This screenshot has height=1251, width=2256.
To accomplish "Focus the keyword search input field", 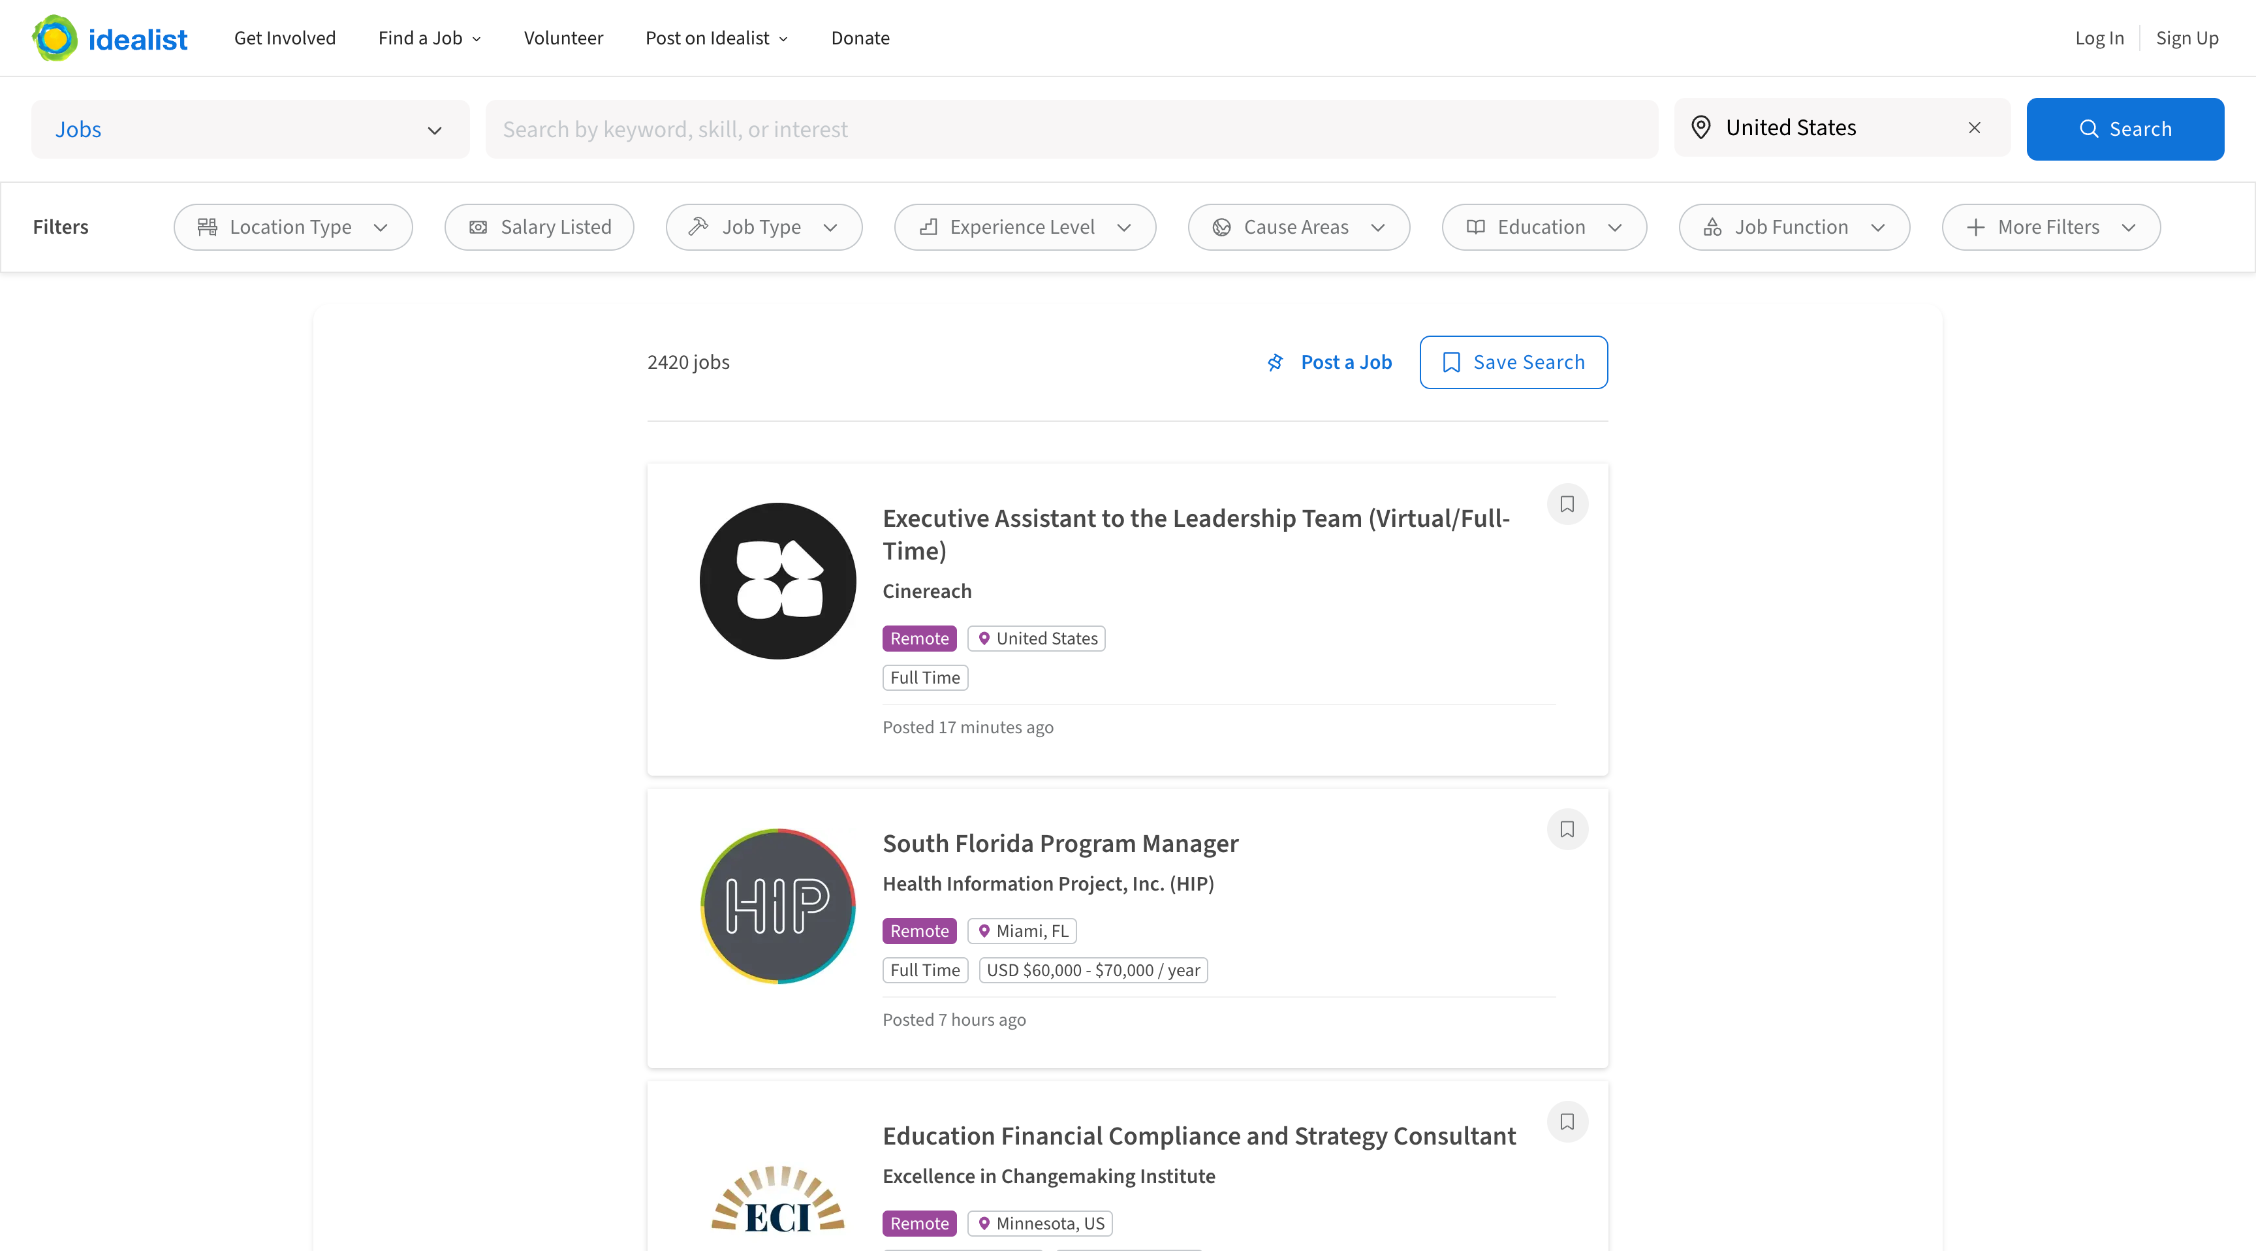I will [x=1071, y=129].
